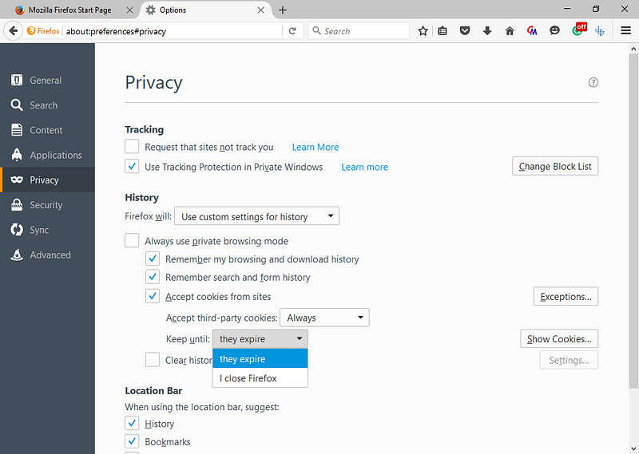This screenshot has height=454, width=639.
Task: Click the red and blue GM extension icon
Action: [532, 31]
